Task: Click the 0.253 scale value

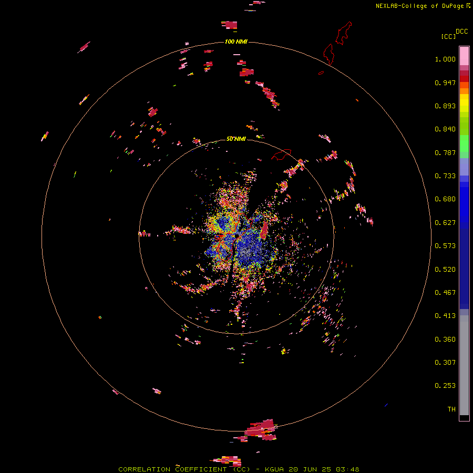Action: [445, 386]
